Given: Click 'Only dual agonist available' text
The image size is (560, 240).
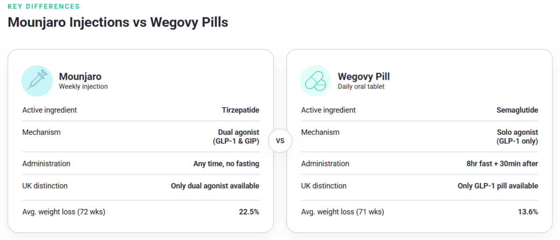Looking at the screenshot, I should (x=215, y=186).
